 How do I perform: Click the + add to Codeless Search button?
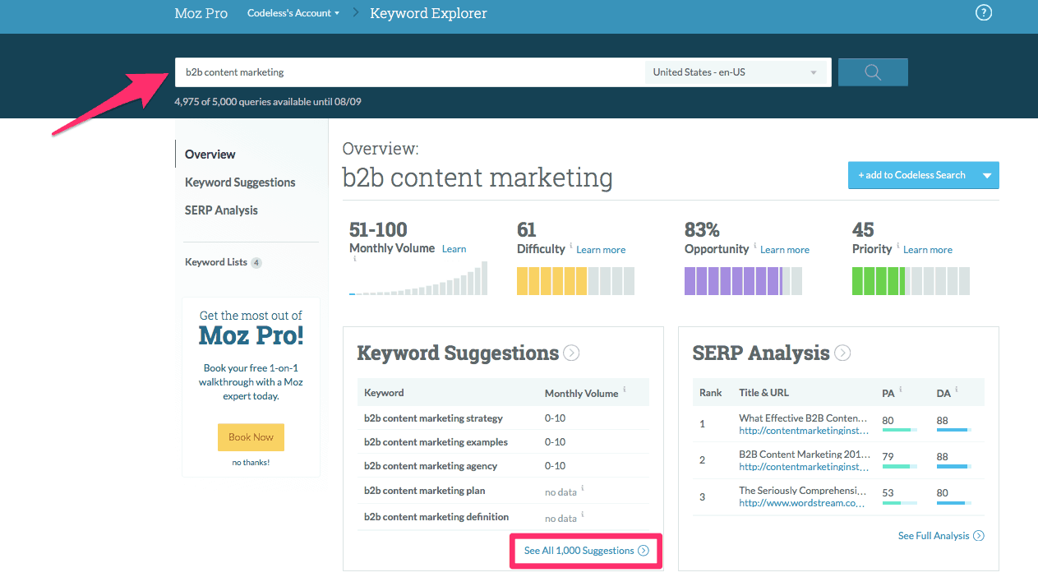(912, 175)
